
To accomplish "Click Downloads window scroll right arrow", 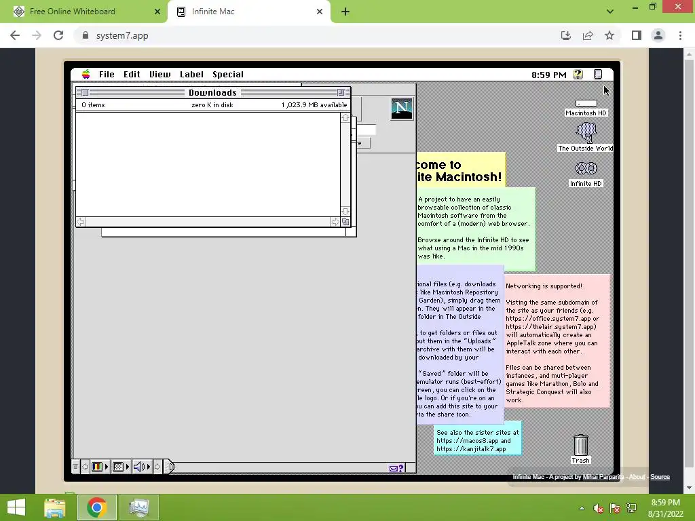I will click(x=335, y=222).
